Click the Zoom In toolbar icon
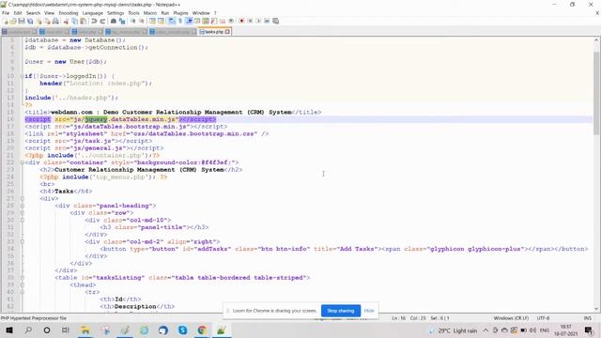Image resolution: width=601 pixels, height=338 pixels. pyautogui.click(x=133, y=21)
